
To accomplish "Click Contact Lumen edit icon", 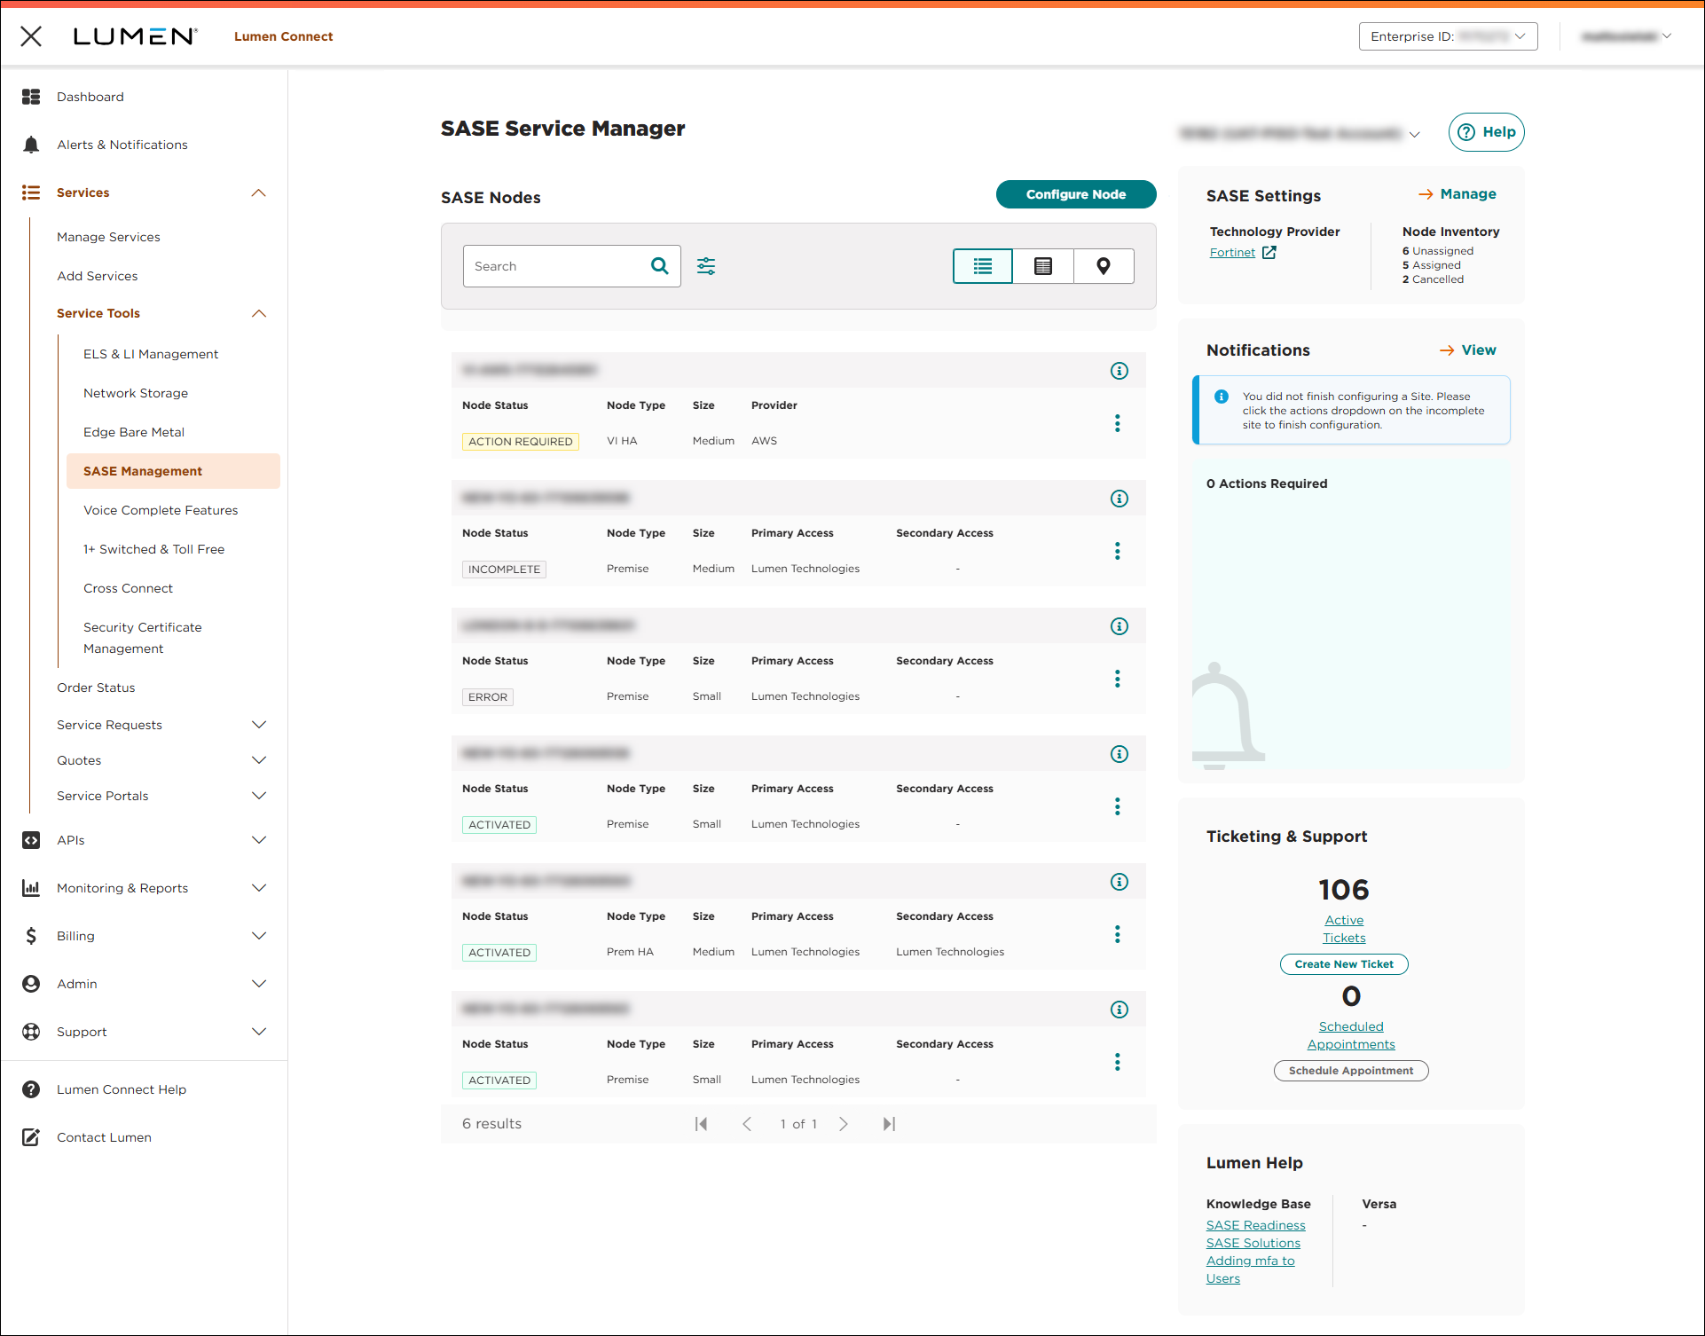I will [31, 1137].
